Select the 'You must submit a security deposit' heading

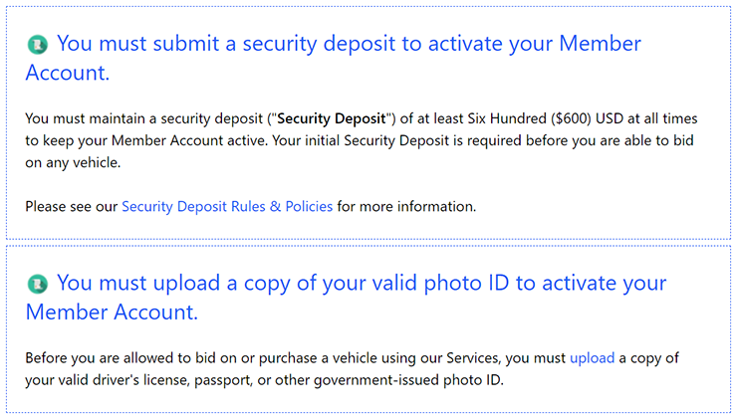pos(333,58)
